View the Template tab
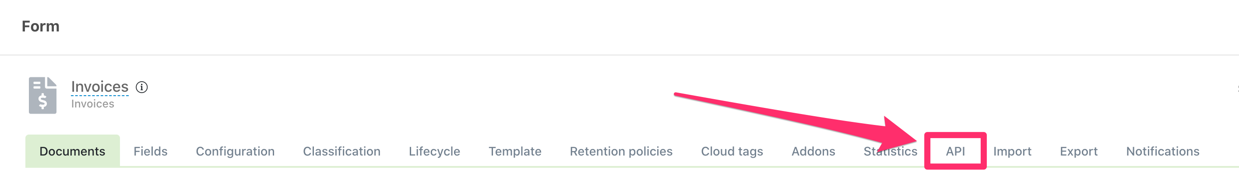 click(515, 151)
